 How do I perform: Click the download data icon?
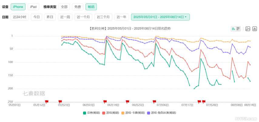(255, 29)
